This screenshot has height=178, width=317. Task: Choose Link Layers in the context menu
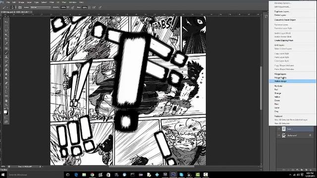[292, 45]
